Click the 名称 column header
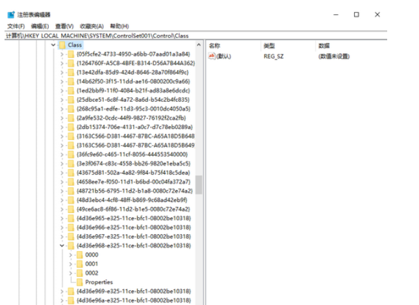The width and height of the screenshot is (419, 305). 214,45
